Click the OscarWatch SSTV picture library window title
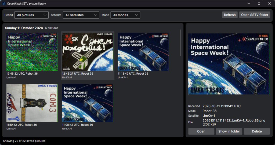 [x=27, y=3]
